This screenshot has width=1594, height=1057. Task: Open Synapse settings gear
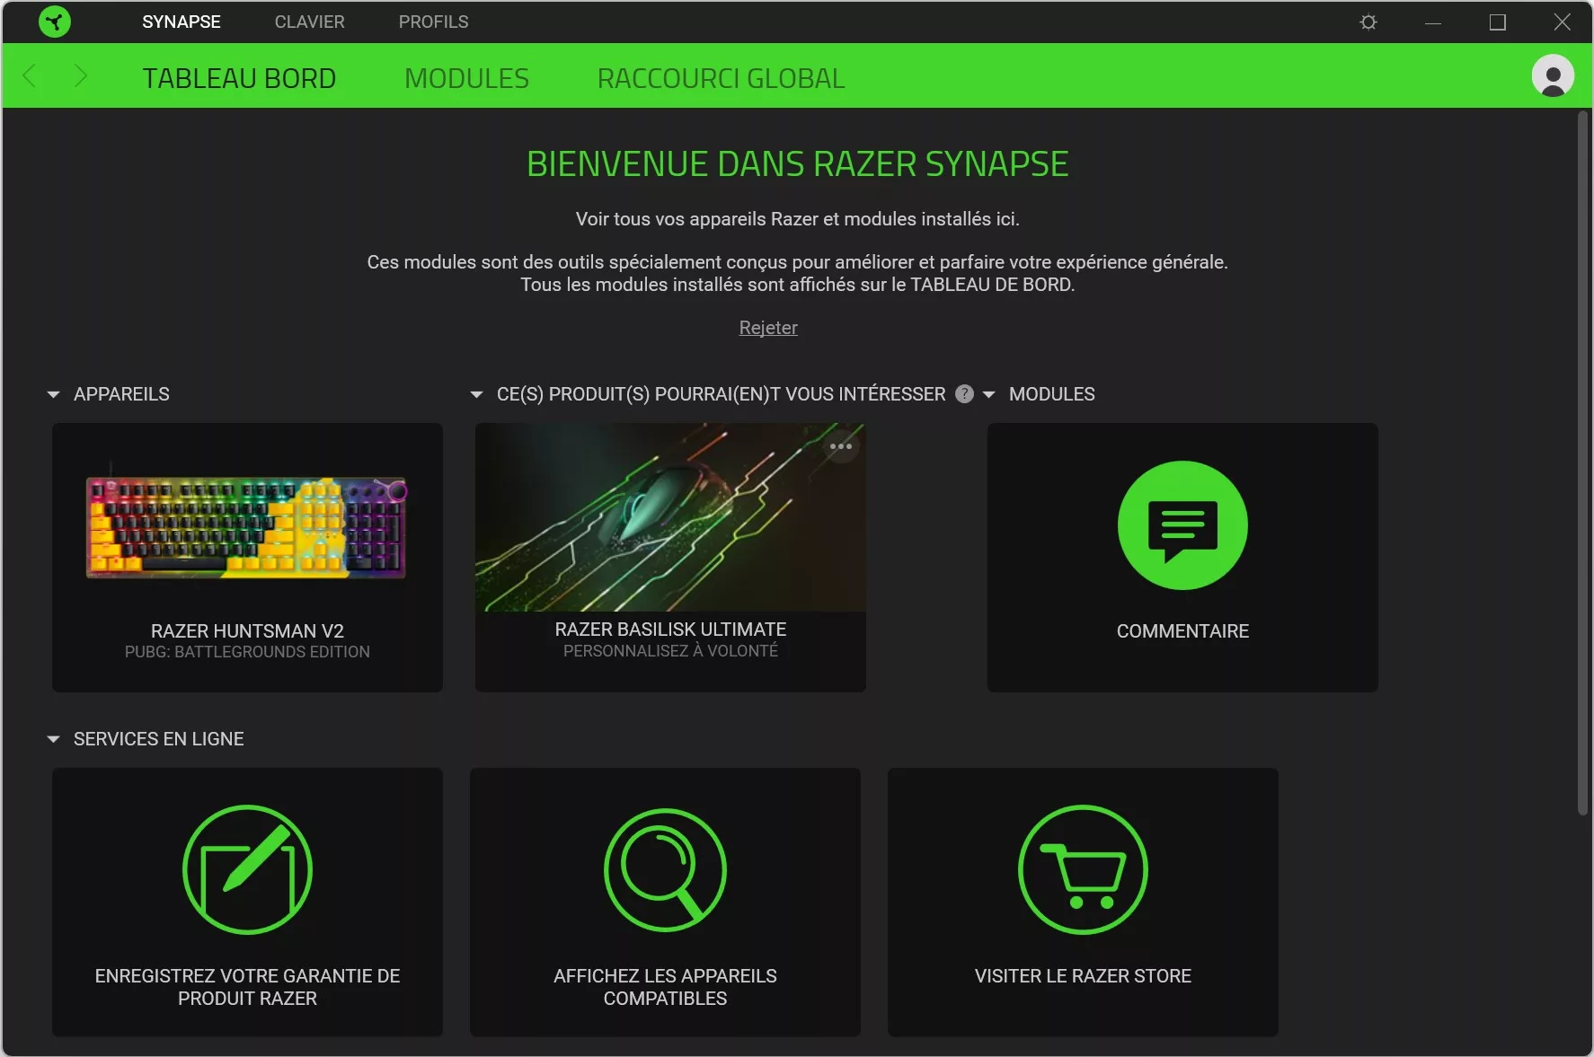coord(1368,22)
